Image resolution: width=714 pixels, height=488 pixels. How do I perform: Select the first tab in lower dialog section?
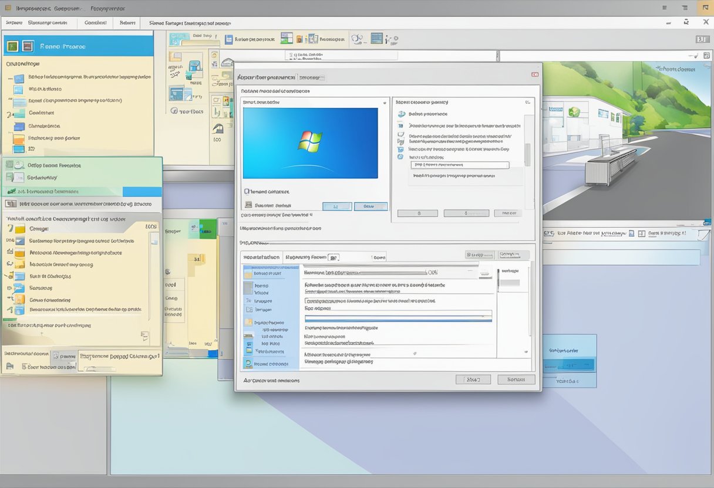[x=261, y=257]
